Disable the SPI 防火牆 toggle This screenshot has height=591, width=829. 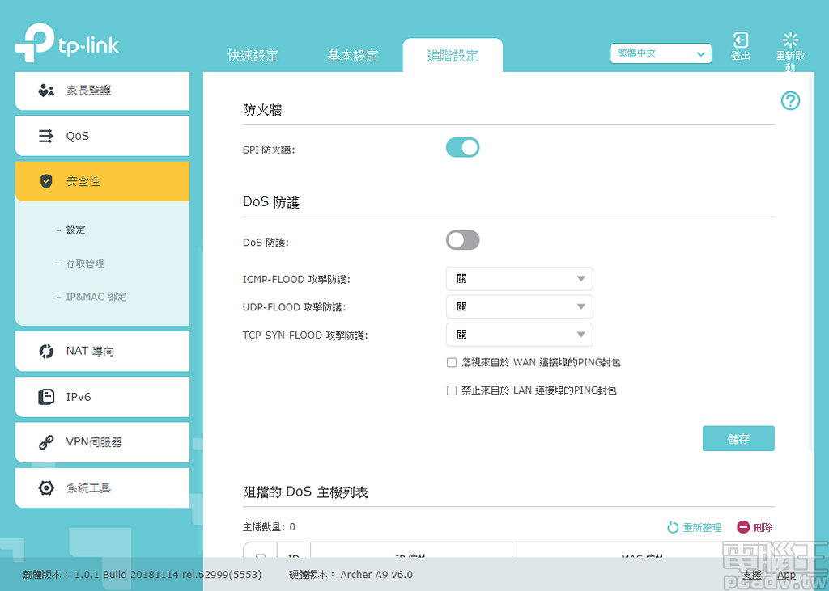[462, 147]
